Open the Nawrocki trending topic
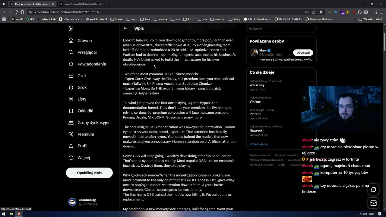The height and width of the screenshot is (217, 386). click(257, 131)
